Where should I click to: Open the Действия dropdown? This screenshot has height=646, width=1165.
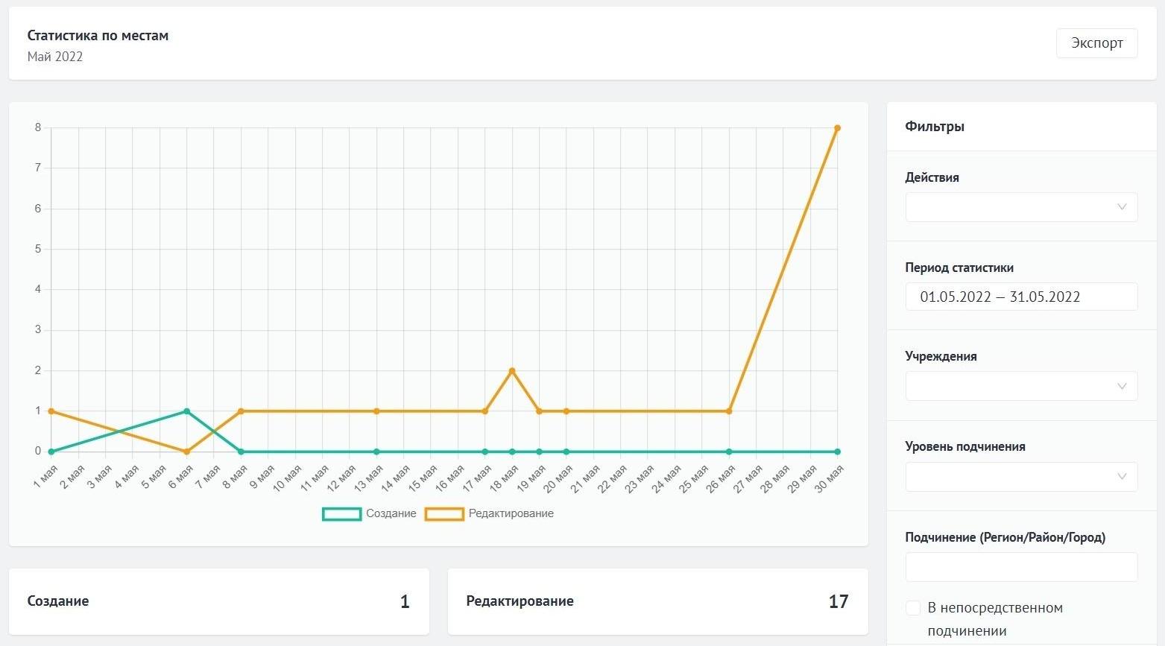coord(1021,207)
